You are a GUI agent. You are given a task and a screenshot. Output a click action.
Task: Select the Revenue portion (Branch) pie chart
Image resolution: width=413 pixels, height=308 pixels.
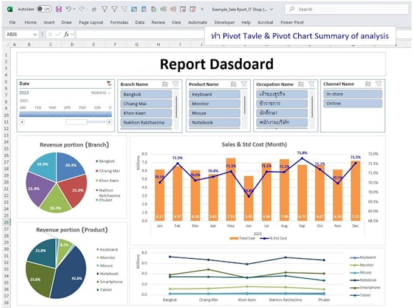[56, 182]
